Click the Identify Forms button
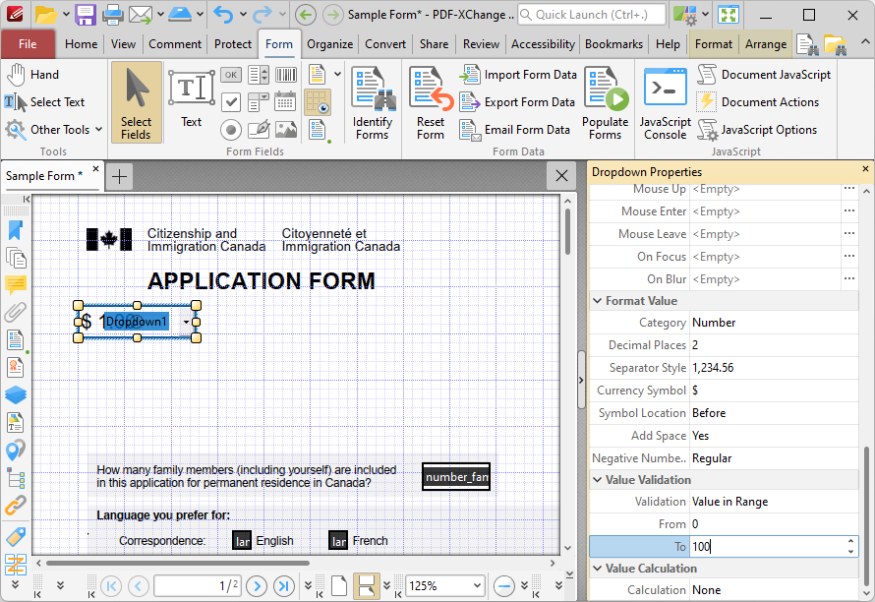 click(x=373, y=102)
